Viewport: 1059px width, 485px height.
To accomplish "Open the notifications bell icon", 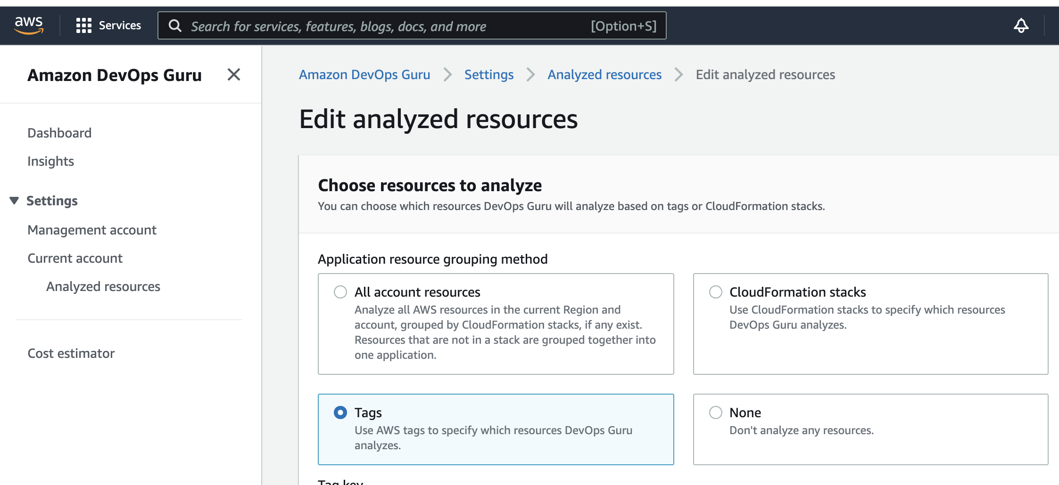I will 1021,25.
